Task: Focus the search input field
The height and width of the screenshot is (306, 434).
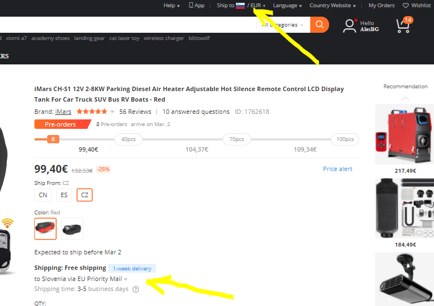Action: coord(127,24)
